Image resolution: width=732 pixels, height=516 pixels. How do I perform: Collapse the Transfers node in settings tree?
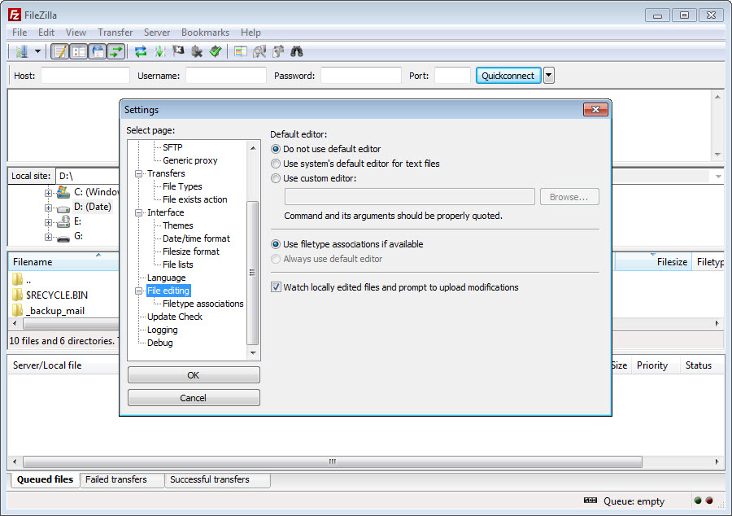[138, 173]
